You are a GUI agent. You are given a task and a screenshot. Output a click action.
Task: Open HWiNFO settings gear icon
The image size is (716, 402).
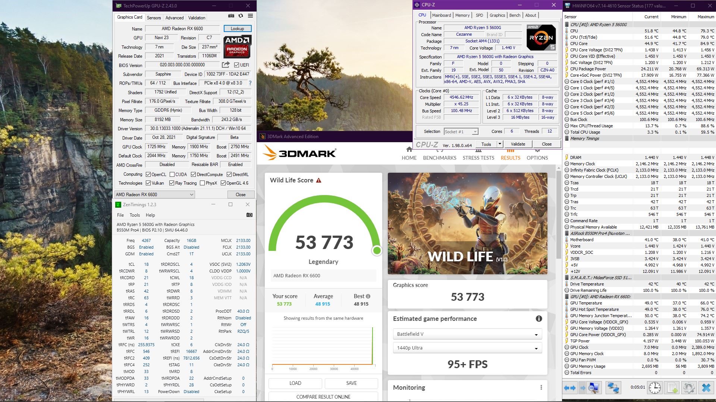689,388
